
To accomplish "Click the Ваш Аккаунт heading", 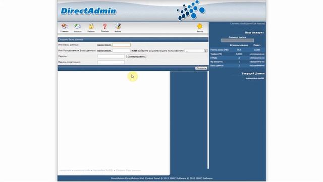I will pyautogui.click(x=254, y=32).
